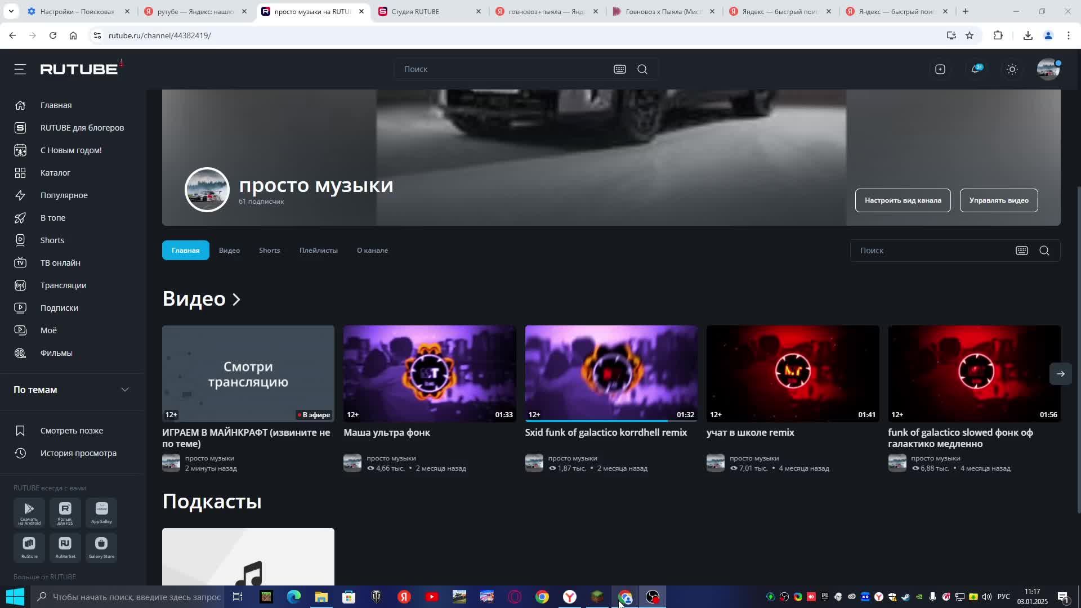Open С Новым годом! section
This screenshot has width=1081, height=608.
72,150
